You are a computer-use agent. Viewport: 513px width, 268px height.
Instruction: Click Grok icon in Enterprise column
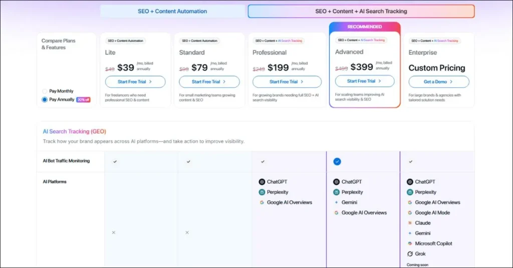pyautogui.click(x=410, y=253)
